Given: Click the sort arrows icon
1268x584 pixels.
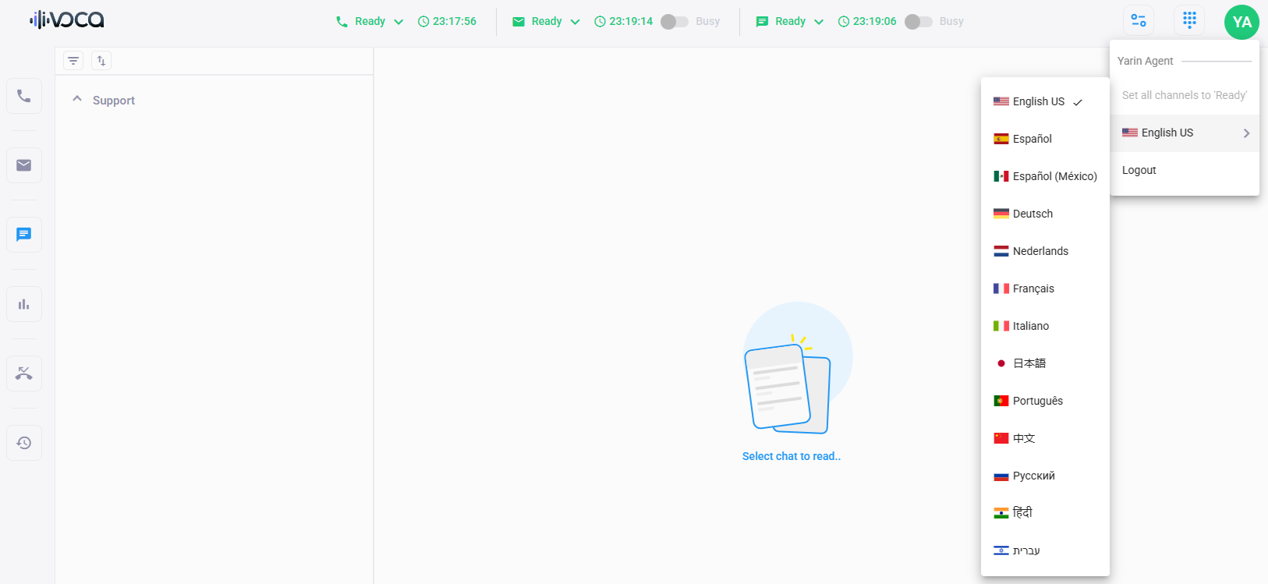Looking at the screenshot, I should point(101,61).
